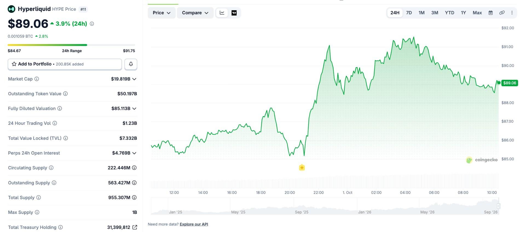Open the info icon beside the 563.427M value
Screen dimensions: 520x232
coord(134,183)
